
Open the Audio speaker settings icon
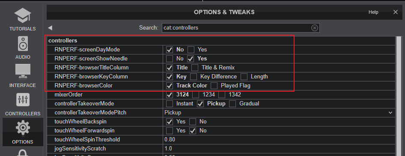click(x=23, y=43)
